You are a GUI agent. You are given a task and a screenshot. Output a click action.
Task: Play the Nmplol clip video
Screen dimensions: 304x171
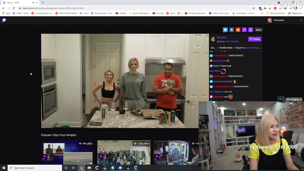point(125,81)
